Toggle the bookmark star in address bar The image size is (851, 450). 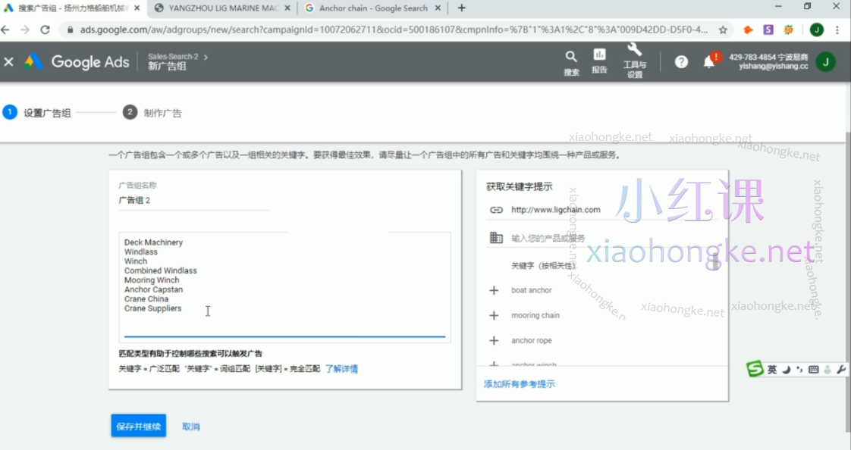click(723, 30)
